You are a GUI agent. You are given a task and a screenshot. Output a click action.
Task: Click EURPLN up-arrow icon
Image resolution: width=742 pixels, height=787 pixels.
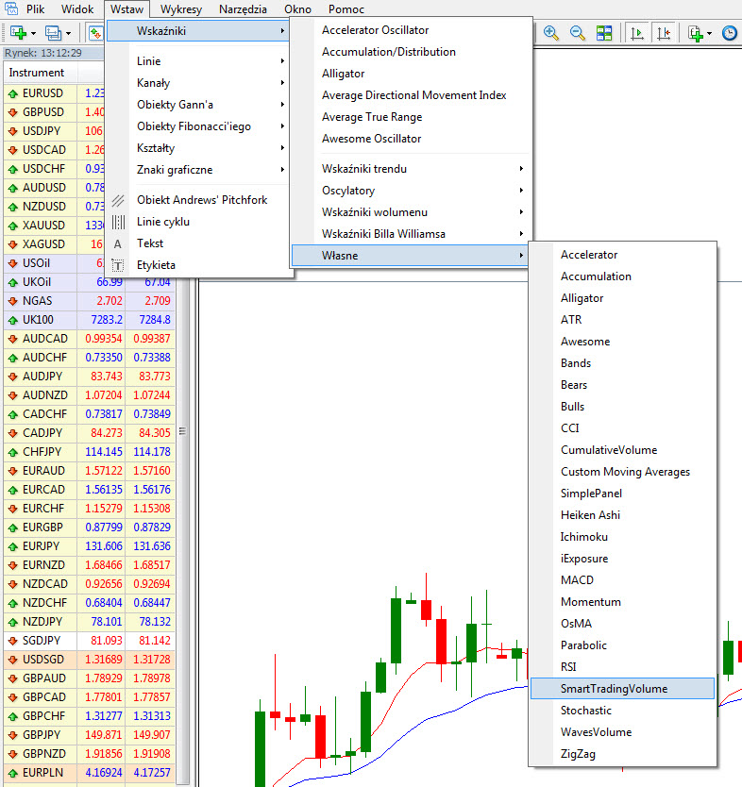13,773
